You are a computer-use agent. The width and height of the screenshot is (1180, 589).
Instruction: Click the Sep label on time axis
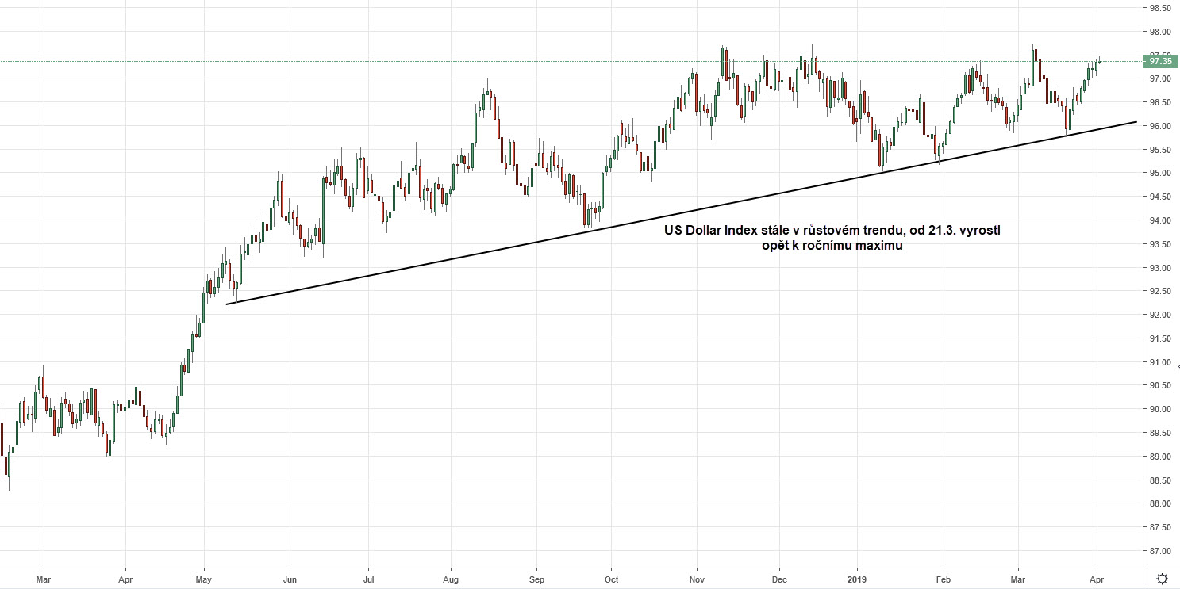point(536,579)
